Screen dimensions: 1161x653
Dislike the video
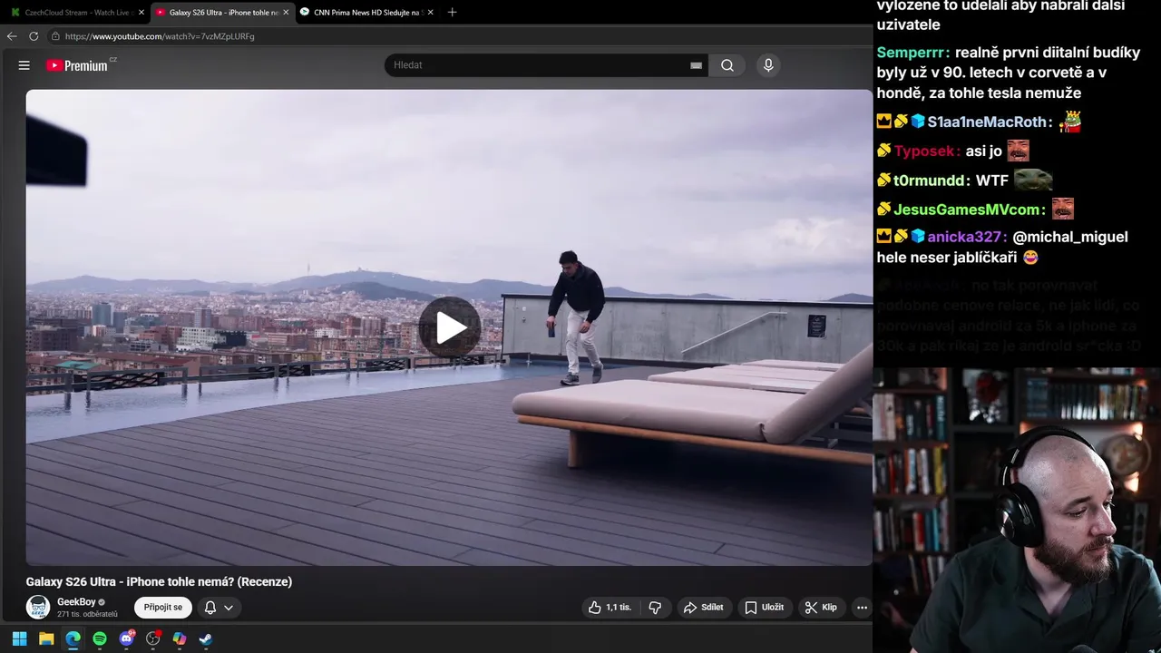(x=655, y=608)
